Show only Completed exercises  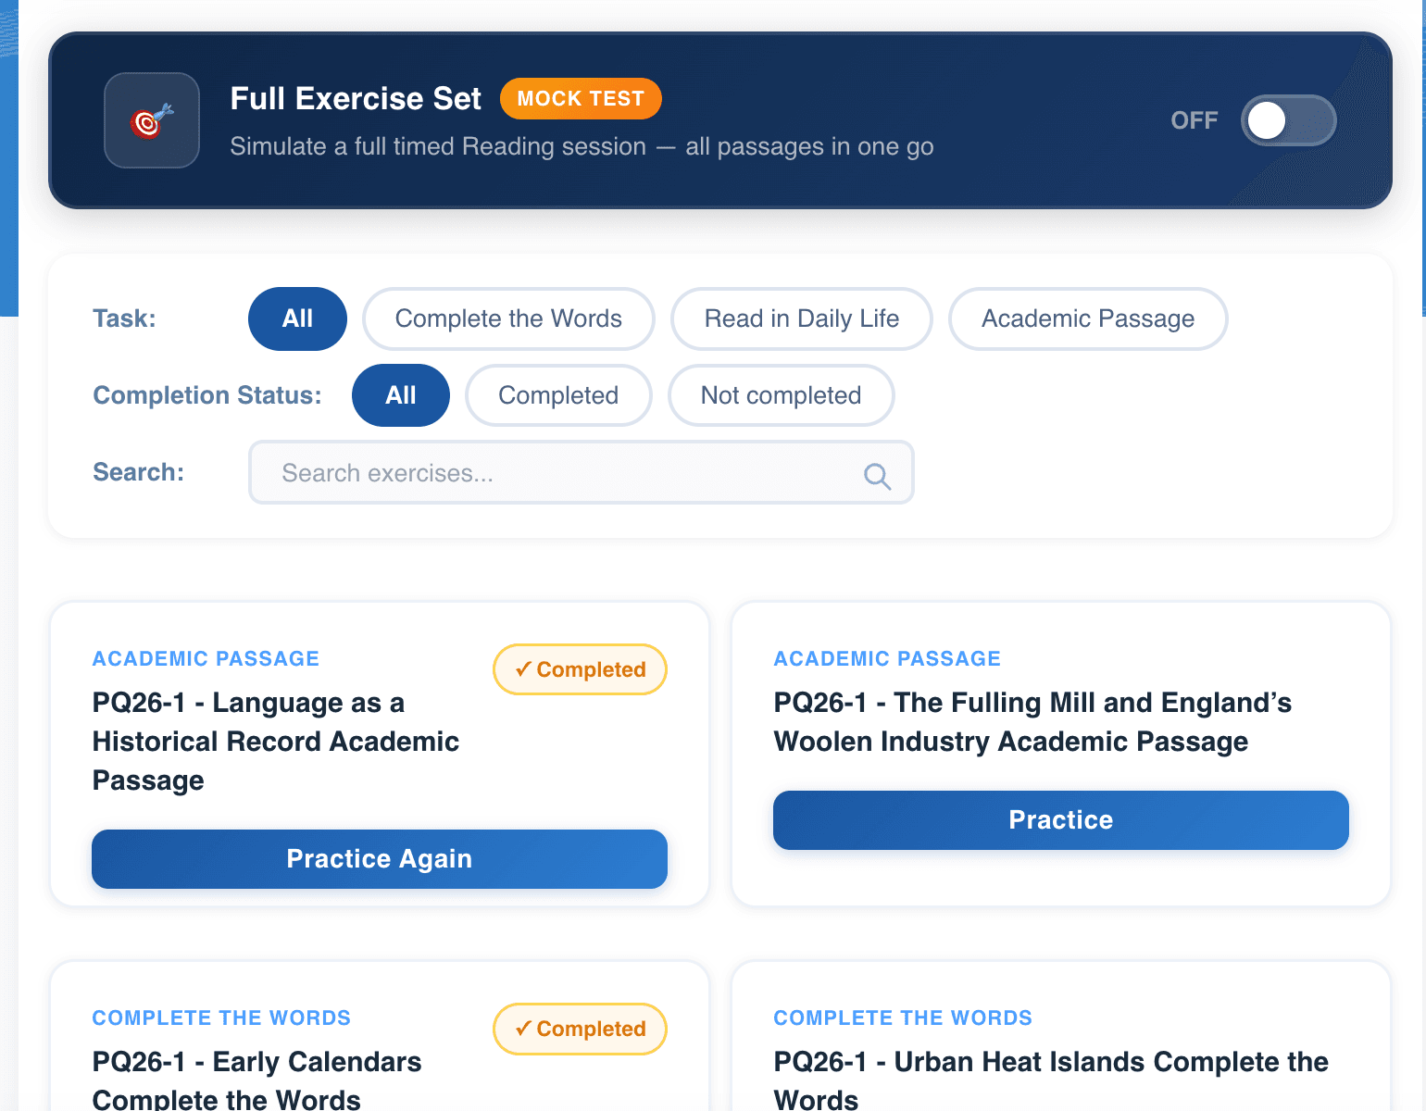[x=558, y=395]
